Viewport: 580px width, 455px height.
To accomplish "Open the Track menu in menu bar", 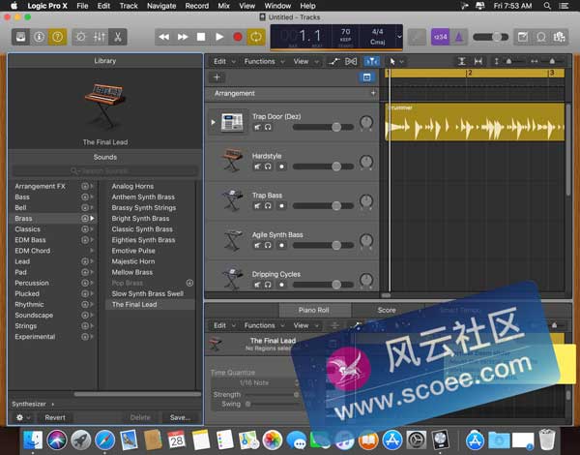I will [129, 6].
